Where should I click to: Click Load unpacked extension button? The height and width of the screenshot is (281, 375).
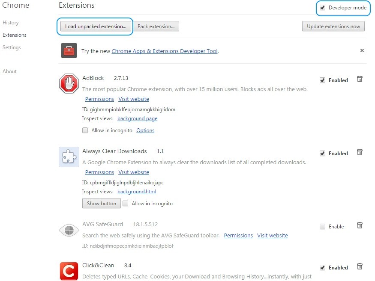point(96,26)
